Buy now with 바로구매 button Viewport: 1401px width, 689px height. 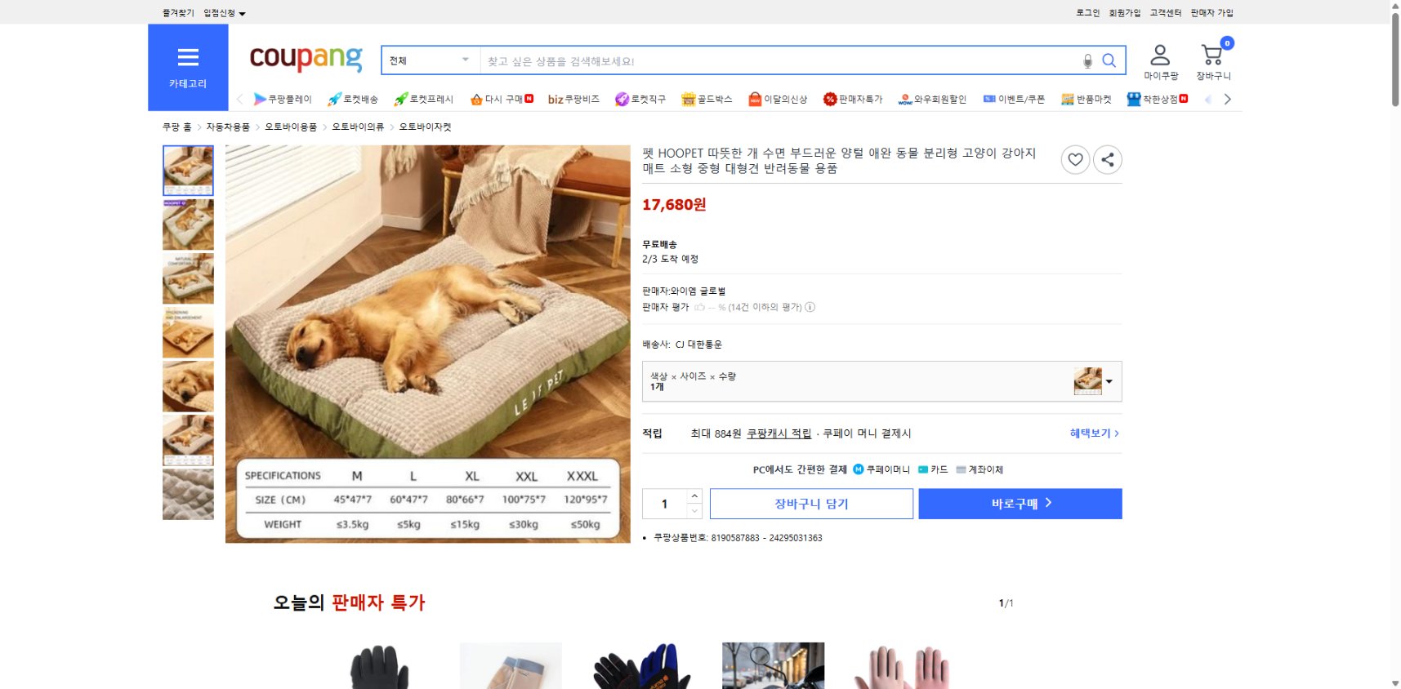coord(1020,504)
